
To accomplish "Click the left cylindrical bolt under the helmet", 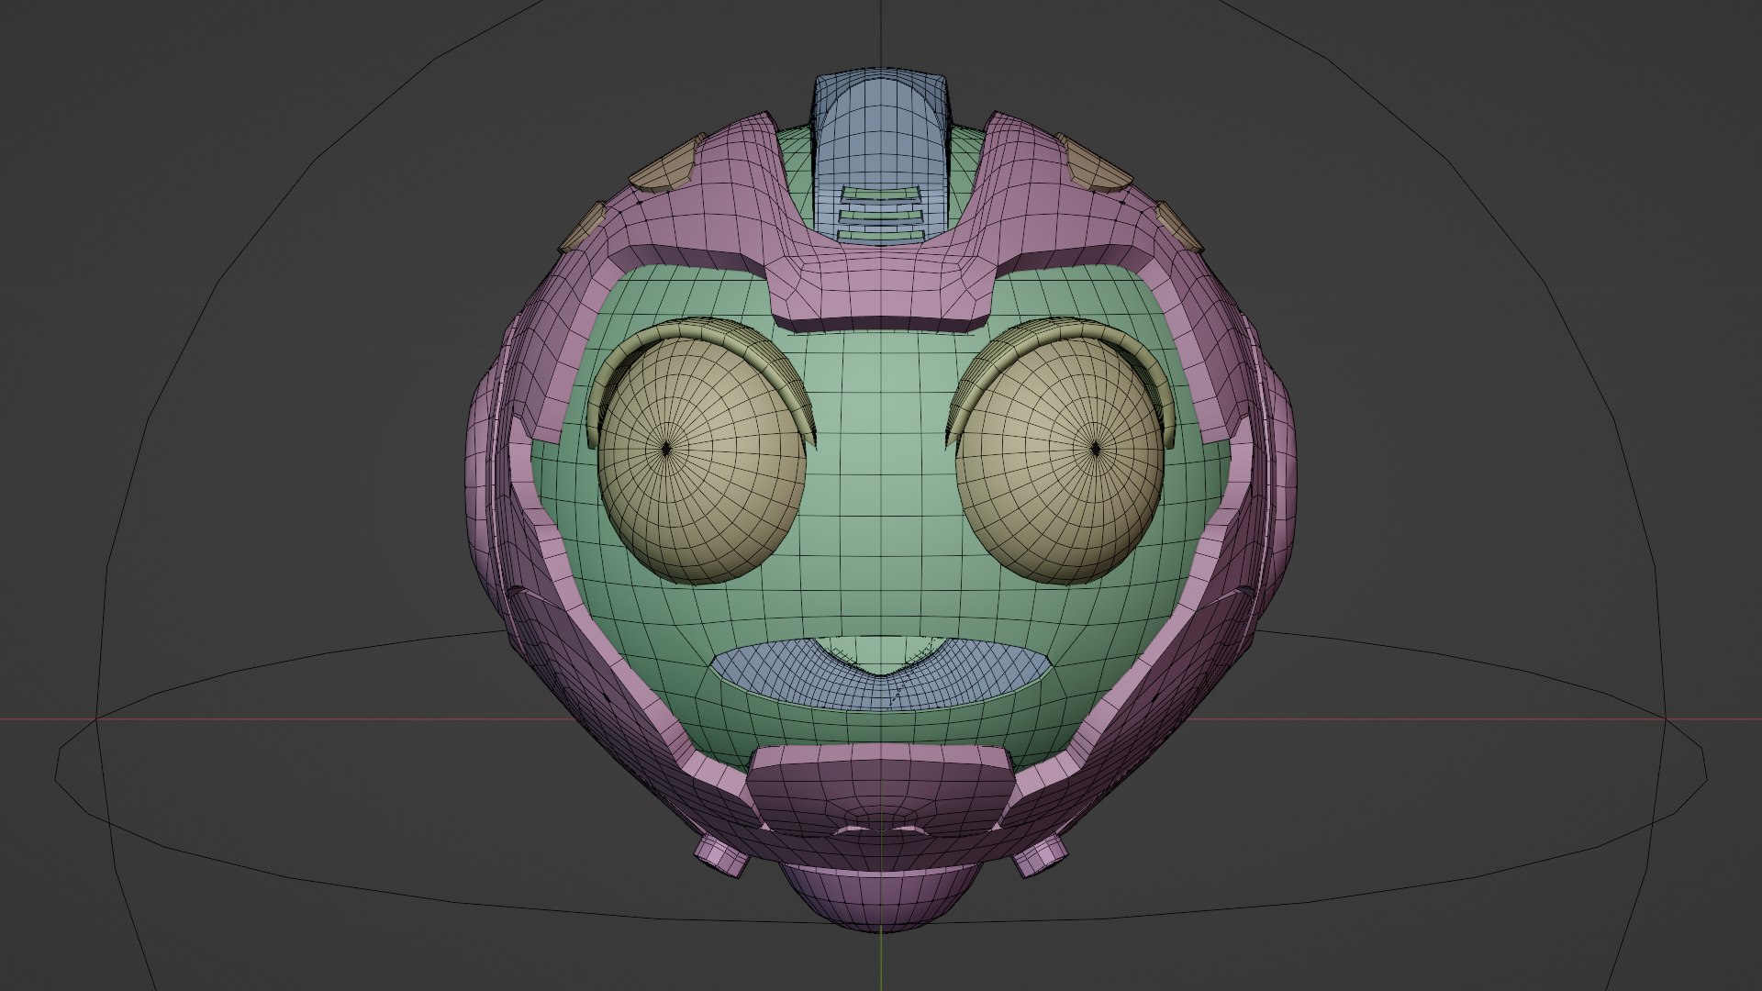I will (x=721, y=855).
